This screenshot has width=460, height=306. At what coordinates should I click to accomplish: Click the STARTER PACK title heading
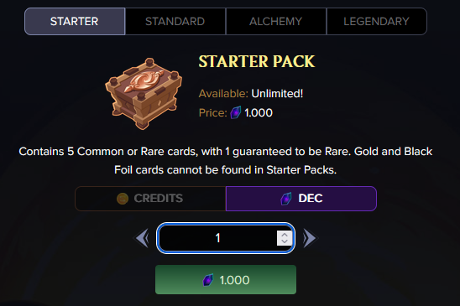pos(256,61)
